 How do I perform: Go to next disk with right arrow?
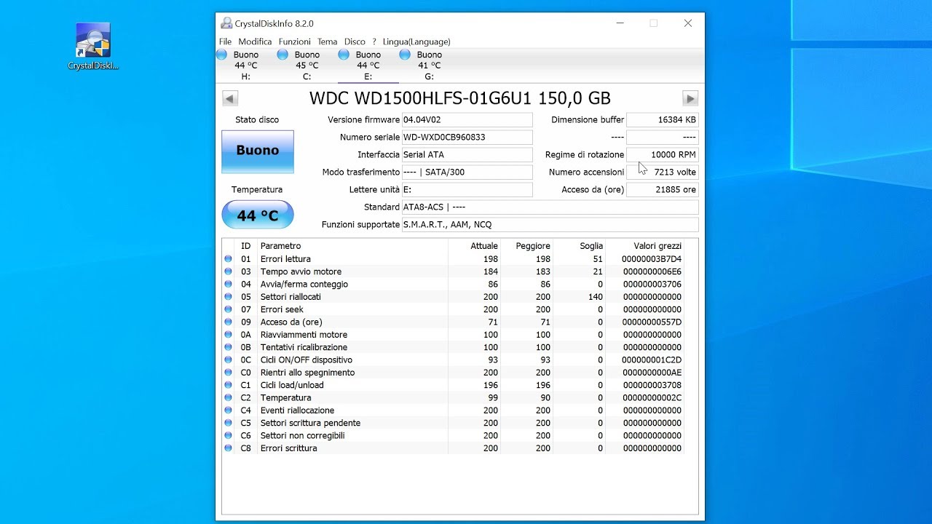coord(690,98)
